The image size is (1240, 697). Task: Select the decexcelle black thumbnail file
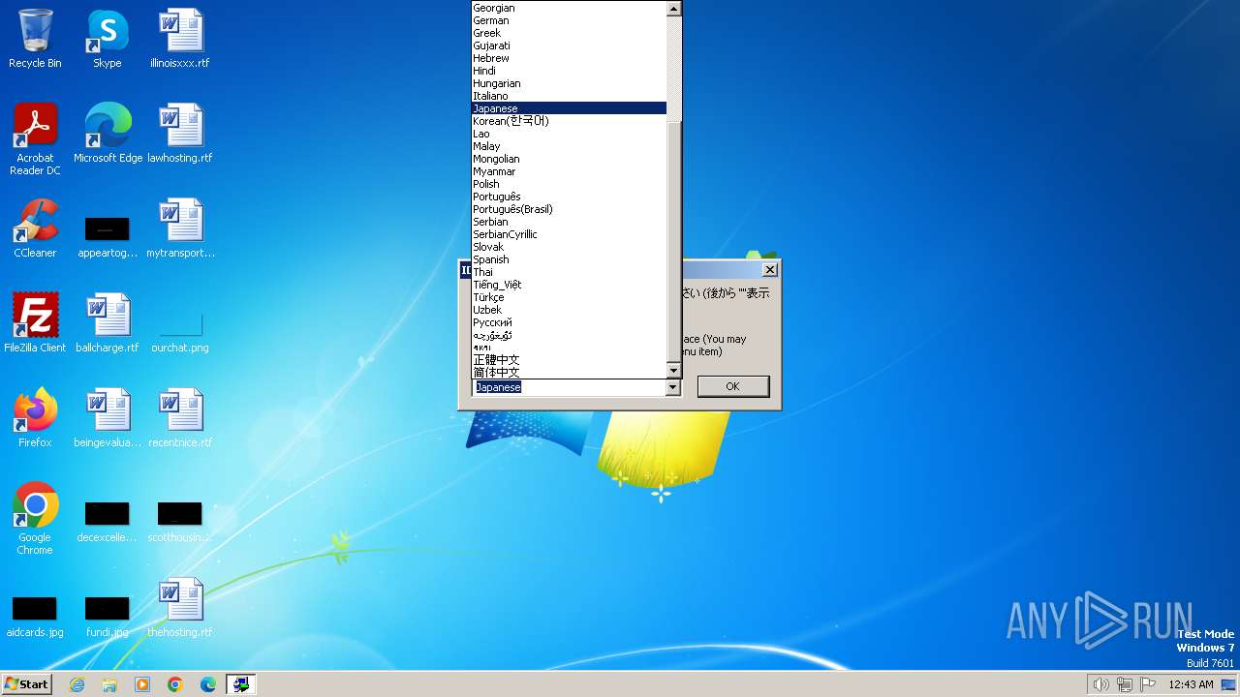pos(108,521)
